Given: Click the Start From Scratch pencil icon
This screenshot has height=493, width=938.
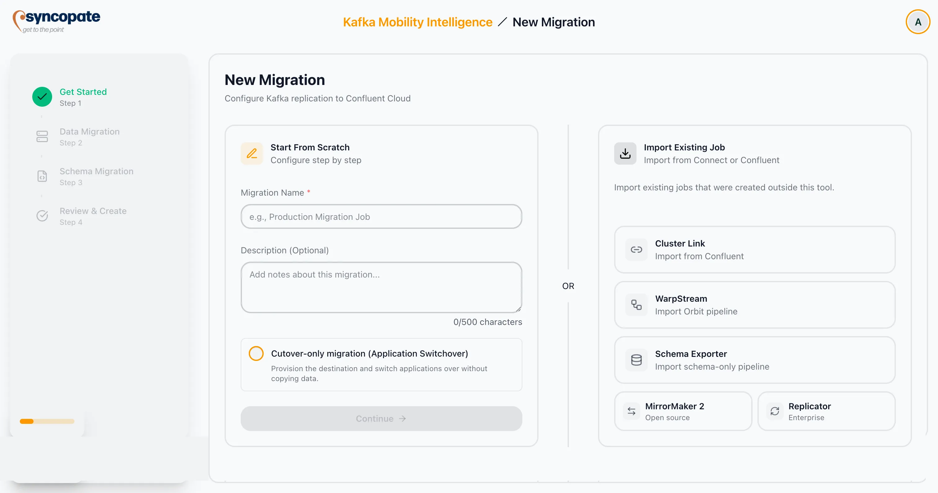Looking at the screenshot, I should tap(252, 153).
